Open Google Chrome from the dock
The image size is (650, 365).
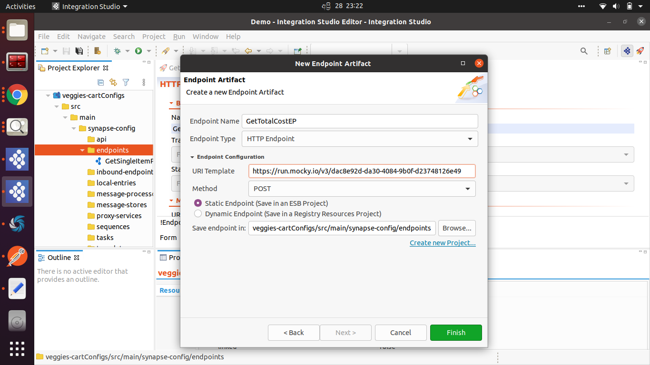coord(17,95)
